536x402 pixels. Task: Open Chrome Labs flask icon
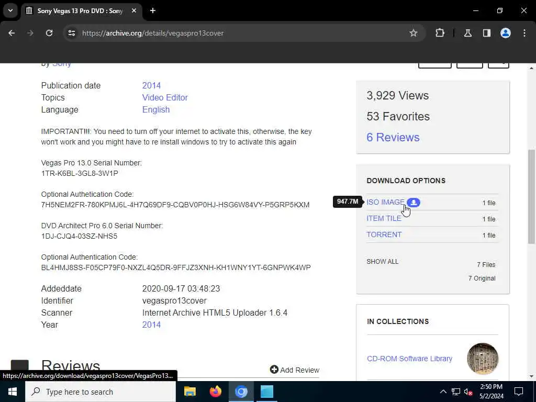click(468, 33)
